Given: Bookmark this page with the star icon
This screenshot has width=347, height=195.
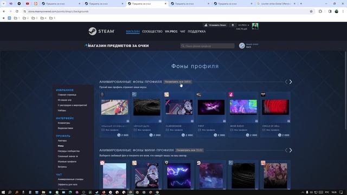Looking at the screenshot, I should (311, 11).
